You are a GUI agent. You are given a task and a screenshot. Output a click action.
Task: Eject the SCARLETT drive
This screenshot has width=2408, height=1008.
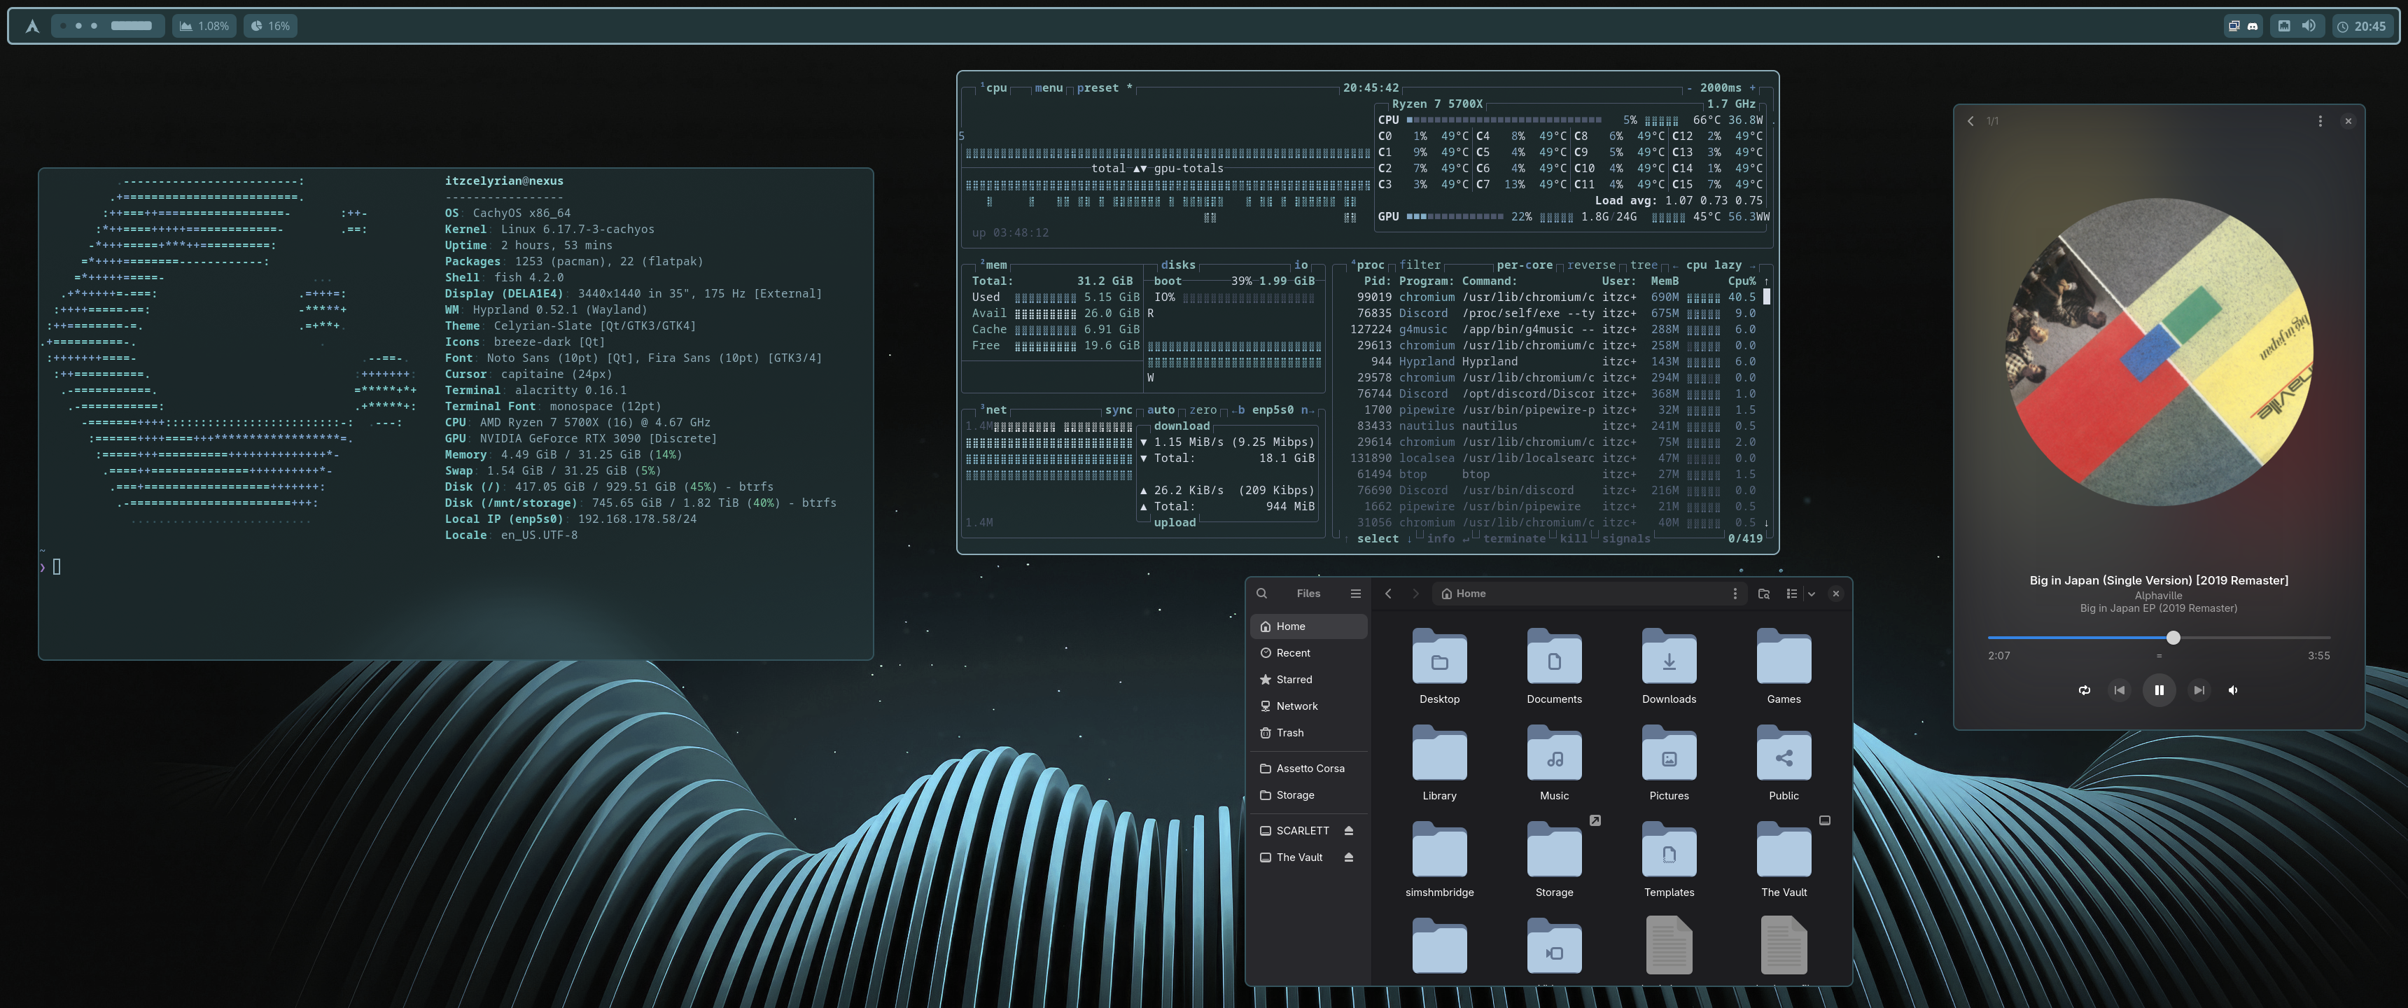tap(1348, 830)
